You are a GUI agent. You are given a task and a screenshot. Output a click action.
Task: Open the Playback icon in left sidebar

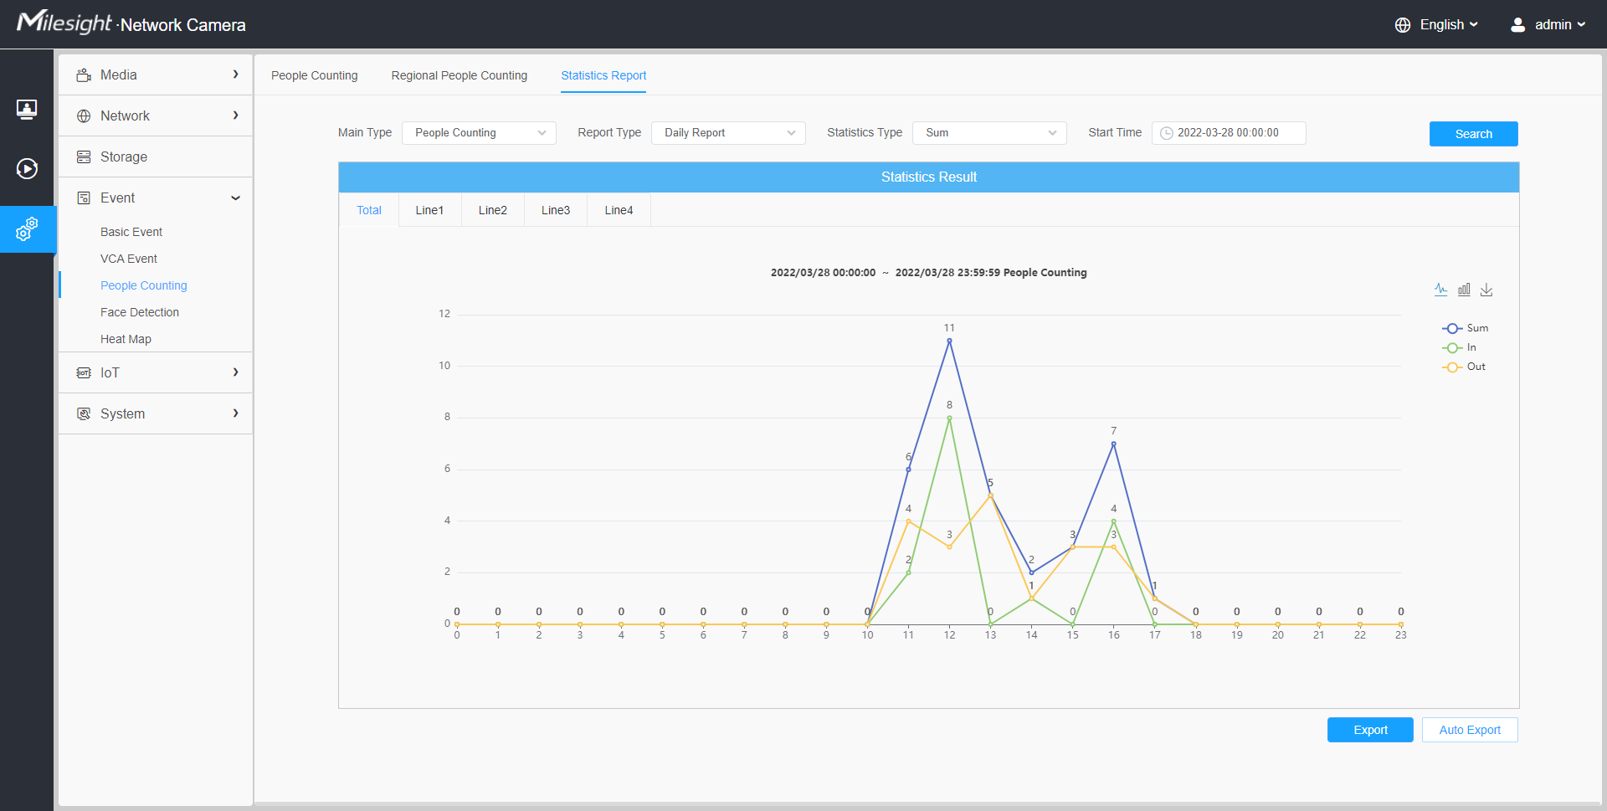click(27, 169)
